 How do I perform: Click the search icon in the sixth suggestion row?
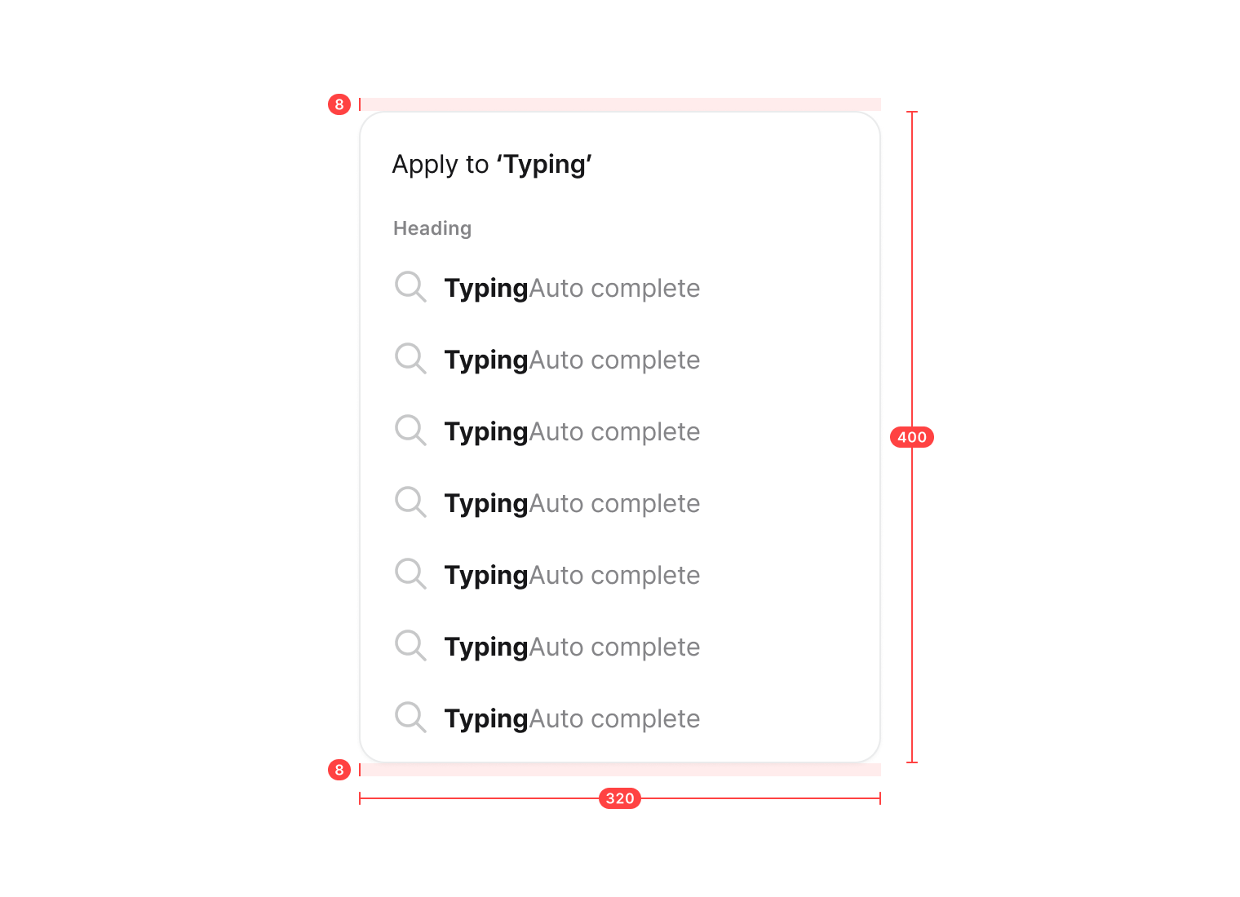(x=410, y=646)
